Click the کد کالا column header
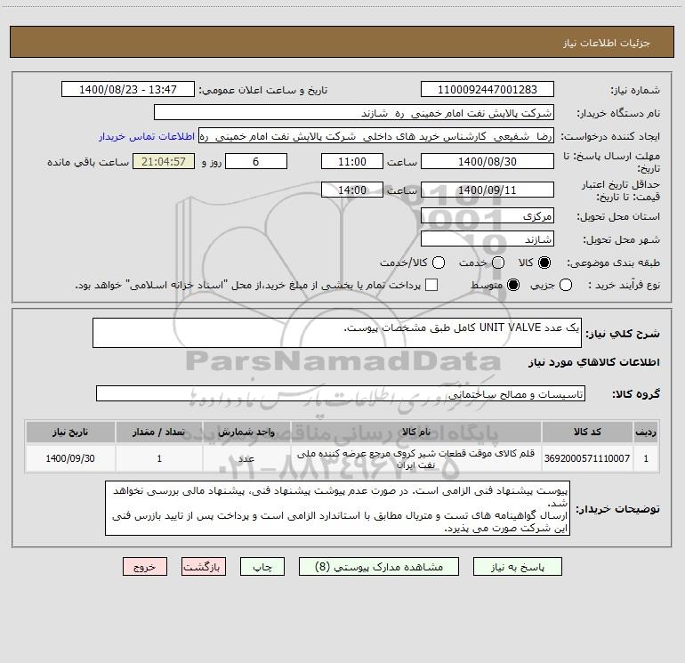 click(x=587, y=432)
